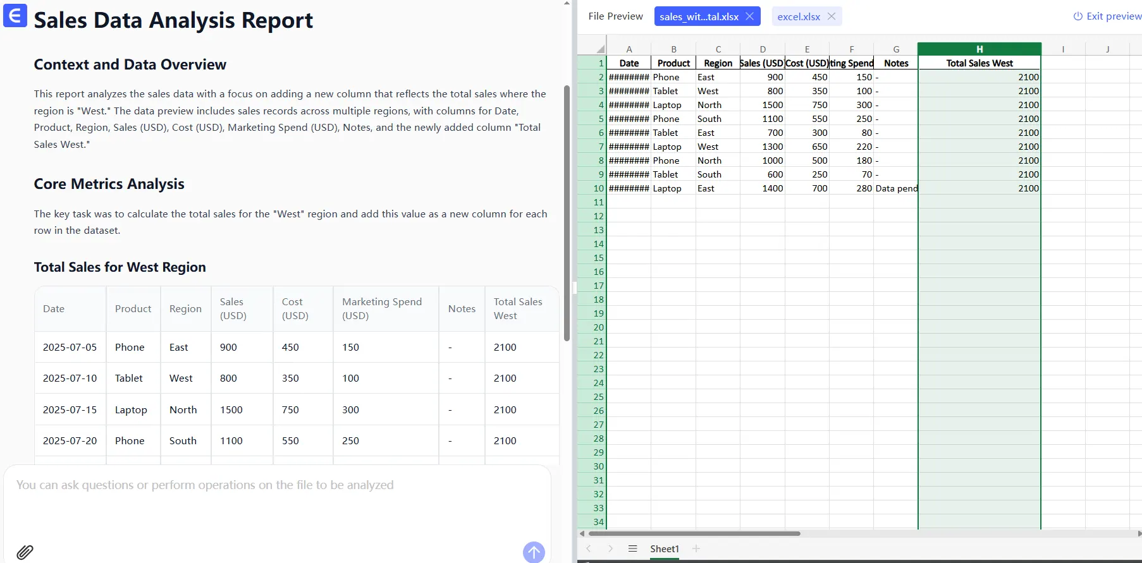Open the sheet list menu icon
The height and width of the screenshot is (563, 1142).
point(632,548)
